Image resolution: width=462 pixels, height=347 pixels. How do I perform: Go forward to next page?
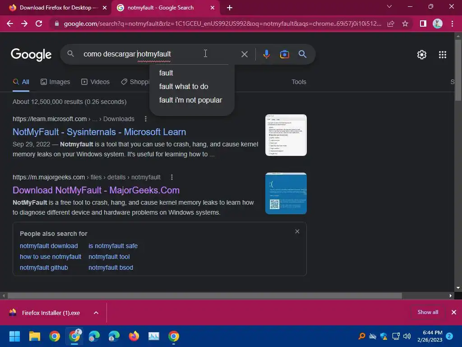tap(24, 23)
